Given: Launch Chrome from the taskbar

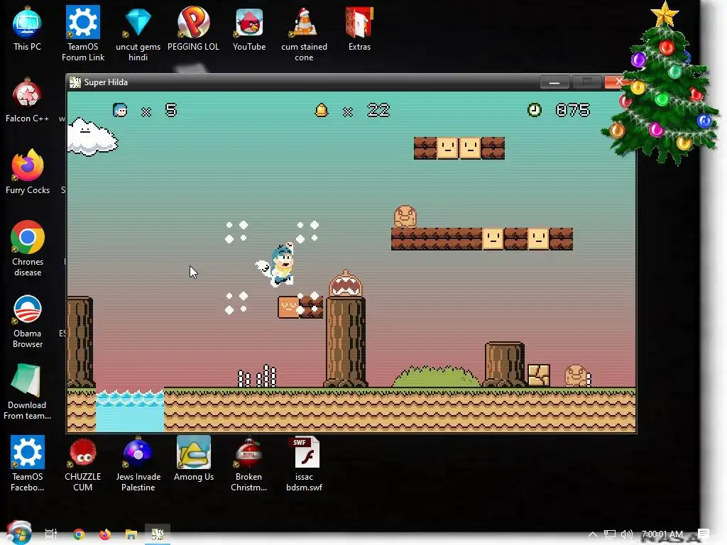Looking at the screenshot, I should point(79,534).
